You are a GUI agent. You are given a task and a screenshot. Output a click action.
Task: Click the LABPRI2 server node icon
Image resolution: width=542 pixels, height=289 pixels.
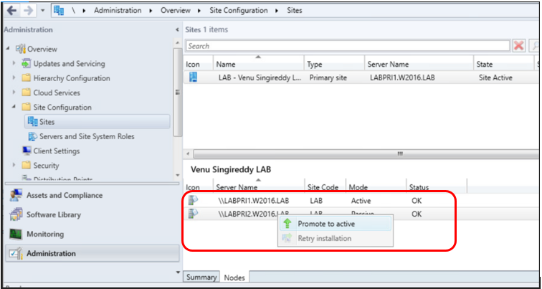click(194, 214)
